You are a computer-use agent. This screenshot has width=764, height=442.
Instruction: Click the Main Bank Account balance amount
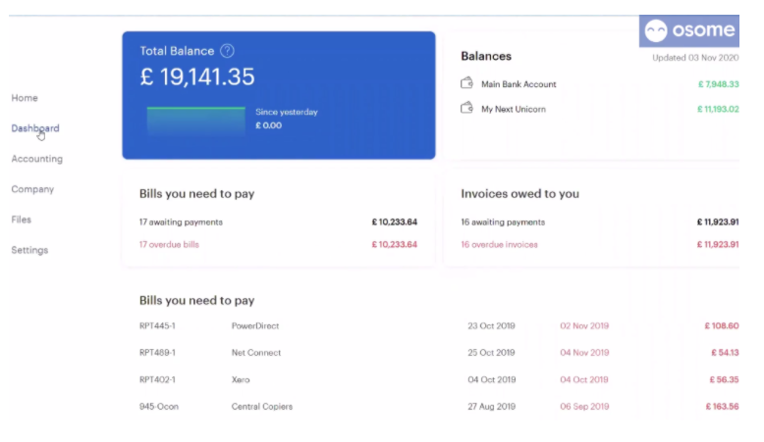point(717,84)
